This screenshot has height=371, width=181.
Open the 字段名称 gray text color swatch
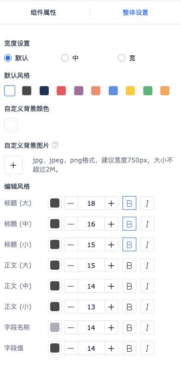coord(55,327)
